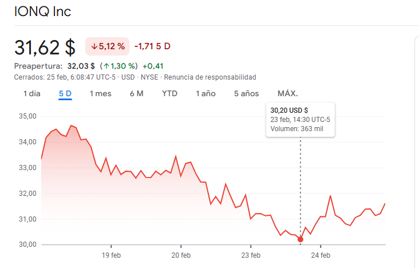Click the "20 feb" date axis label

point(181,255)
